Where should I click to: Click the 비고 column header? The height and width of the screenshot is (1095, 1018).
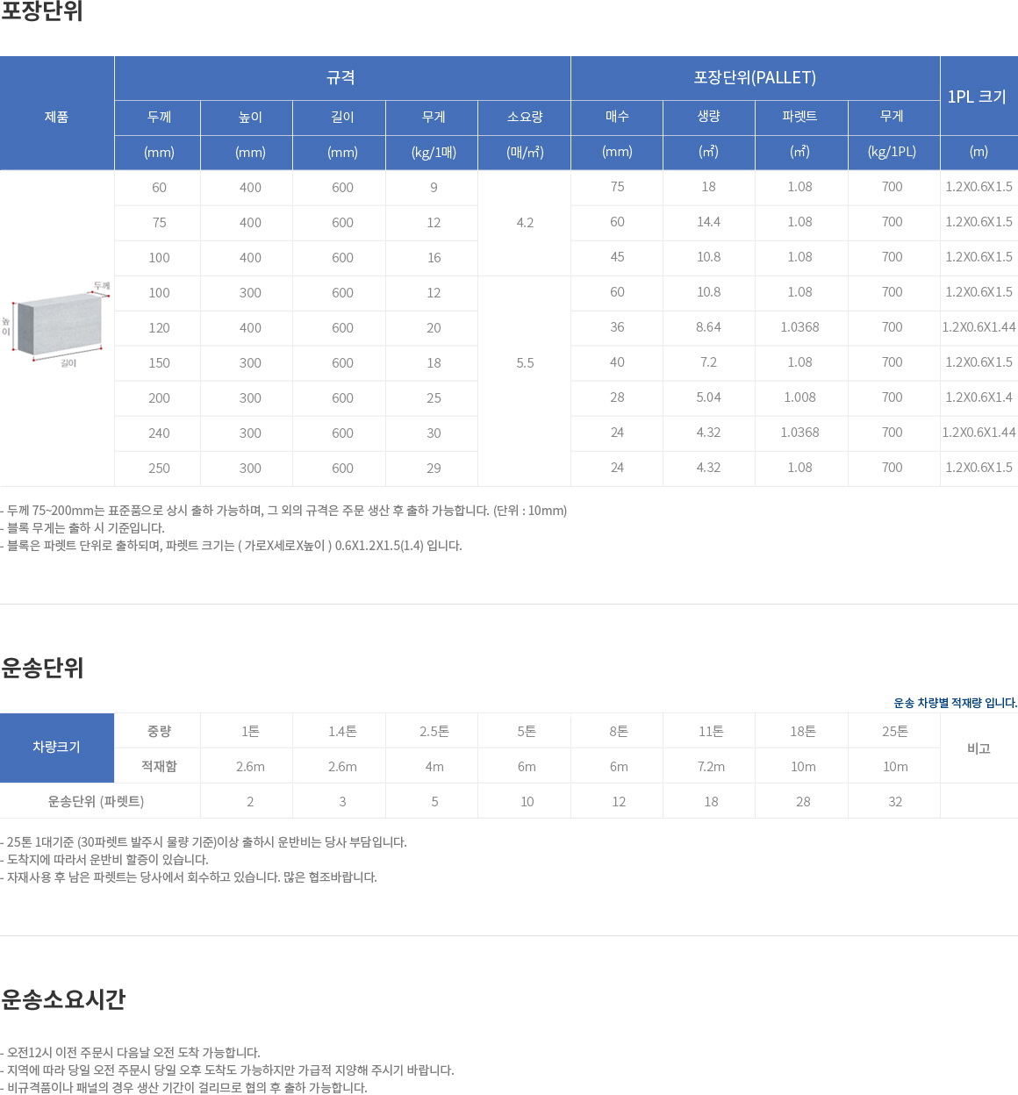(x=979, y=748)
